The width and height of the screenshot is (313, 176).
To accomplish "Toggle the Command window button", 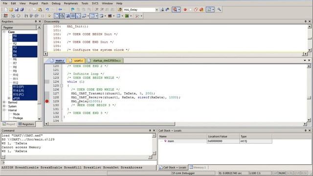I will [x=57, y=16].
